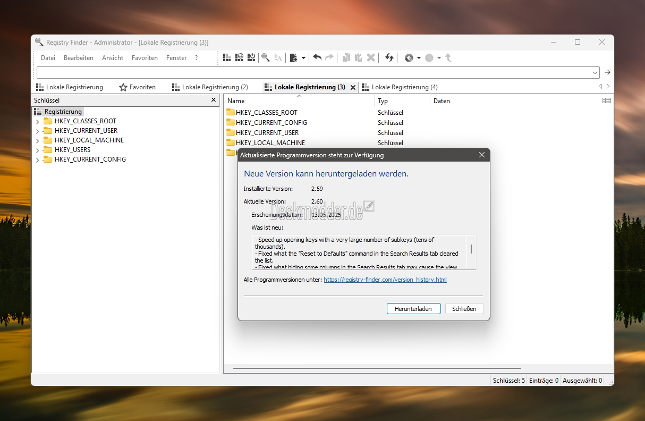Viewport: 645px width, 421px height.
Task: Open the address bar history dropdown
Action: (595, 72)
